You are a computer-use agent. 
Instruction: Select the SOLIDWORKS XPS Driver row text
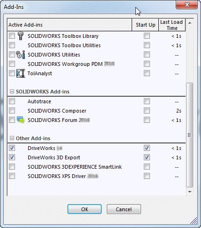tap(63, 176)
